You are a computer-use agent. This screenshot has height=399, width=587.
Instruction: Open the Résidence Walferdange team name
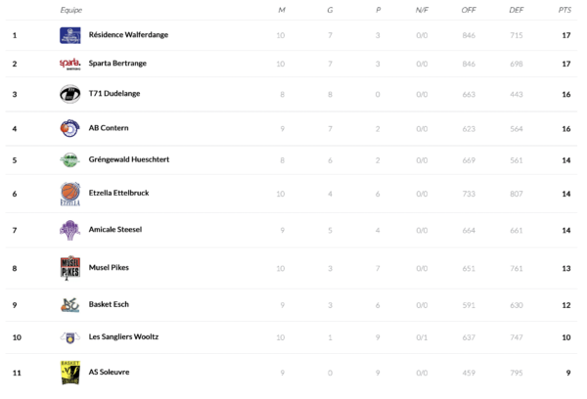(128, 35)
